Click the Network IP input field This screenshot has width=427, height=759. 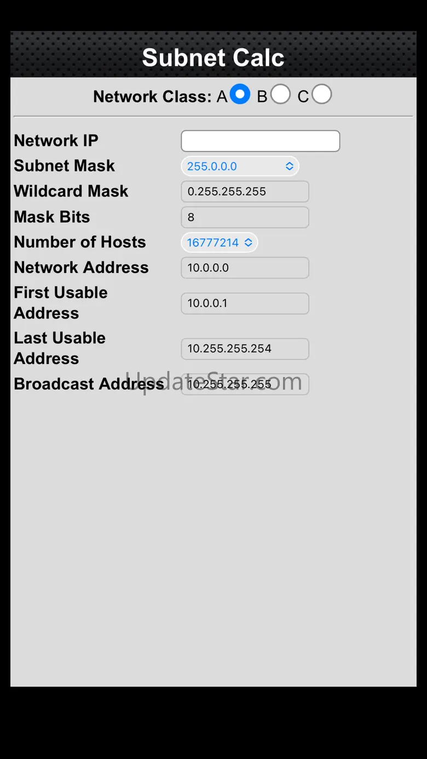[261, 141]
